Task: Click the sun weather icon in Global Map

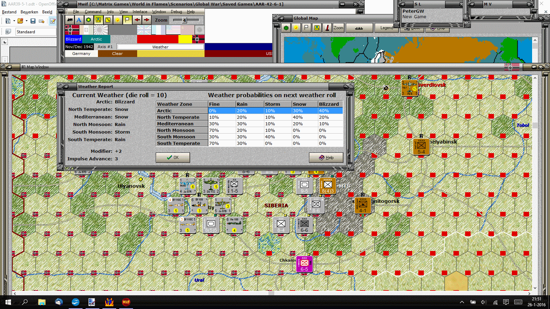Action: click(x=296, y=28)
